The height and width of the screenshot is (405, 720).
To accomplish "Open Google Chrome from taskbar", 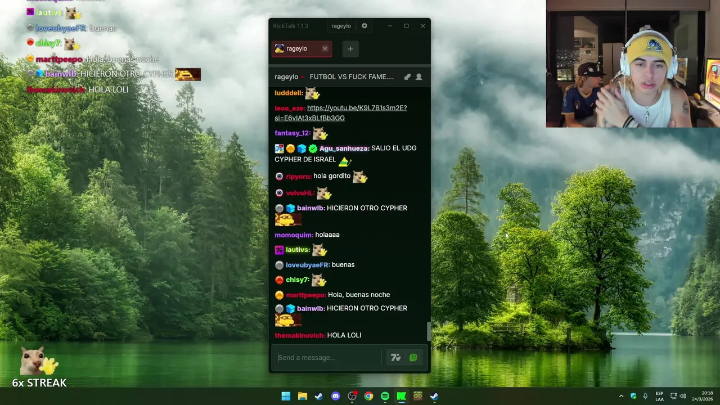I will [x=368, y=396].
